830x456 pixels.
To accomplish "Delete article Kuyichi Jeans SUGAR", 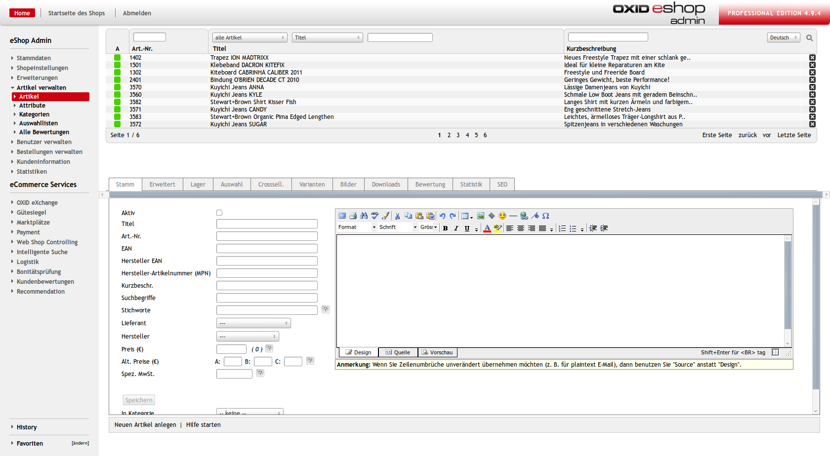I will pos(812,124).
